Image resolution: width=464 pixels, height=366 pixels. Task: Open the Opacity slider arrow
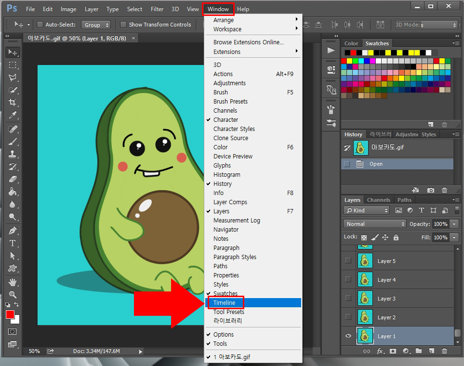pyautogui.click(x=454, y=224)
